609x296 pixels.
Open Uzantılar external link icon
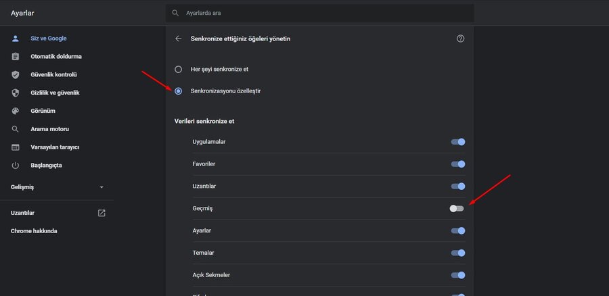point(101,213)
